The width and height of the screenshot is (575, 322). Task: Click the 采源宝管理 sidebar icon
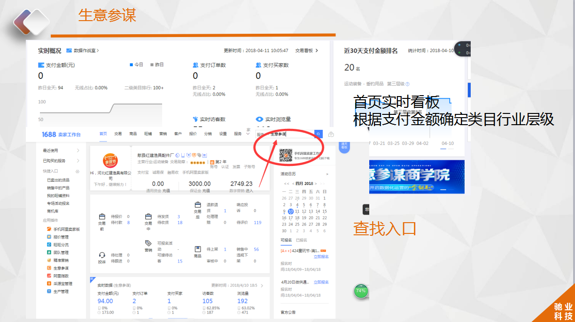49,284
